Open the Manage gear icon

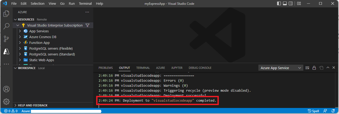[x=6, y=101]
